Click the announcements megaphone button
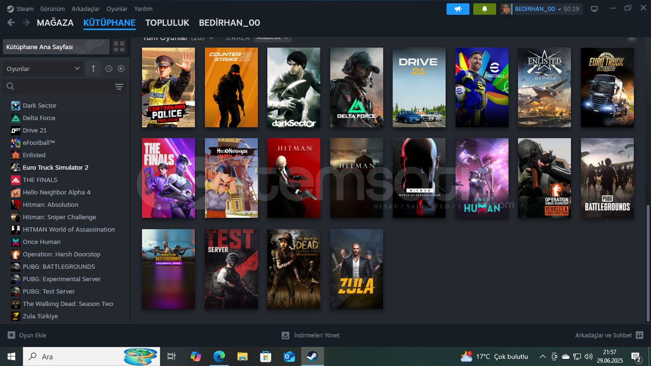 [458, 9]
